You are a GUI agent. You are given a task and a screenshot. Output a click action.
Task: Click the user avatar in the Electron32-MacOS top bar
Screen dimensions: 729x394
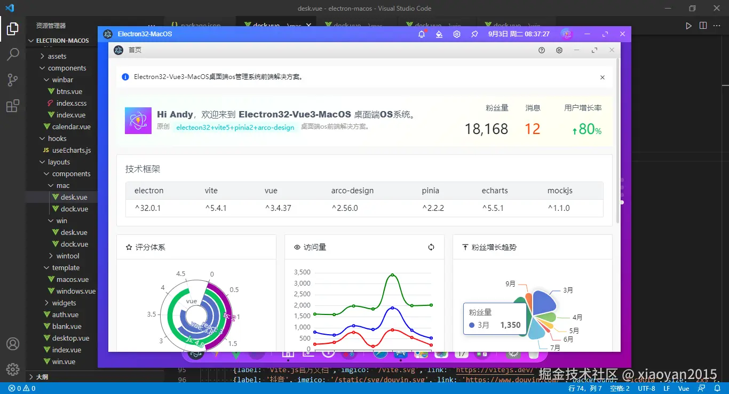coord(566,34)
